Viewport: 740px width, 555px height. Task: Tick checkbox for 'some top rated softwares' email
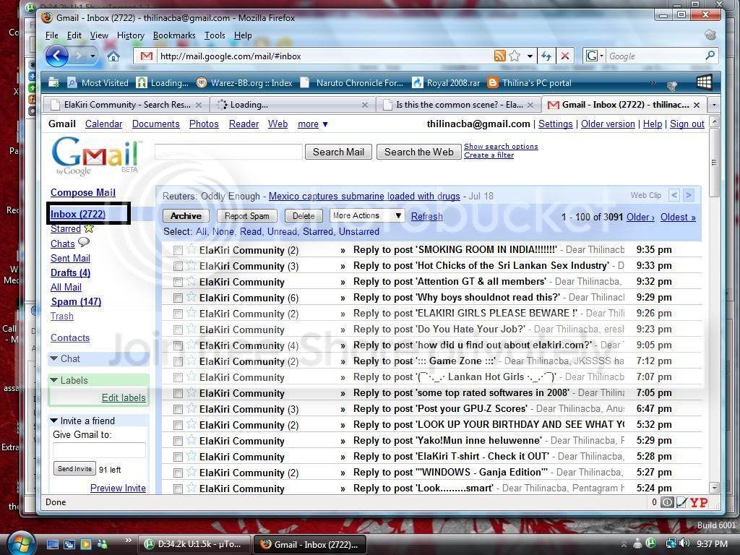(x=178, y=393)
